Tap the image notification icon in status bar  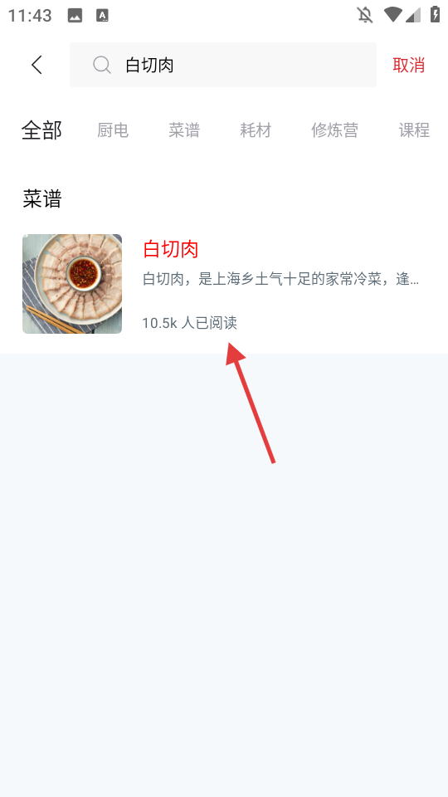click(75, 15)
